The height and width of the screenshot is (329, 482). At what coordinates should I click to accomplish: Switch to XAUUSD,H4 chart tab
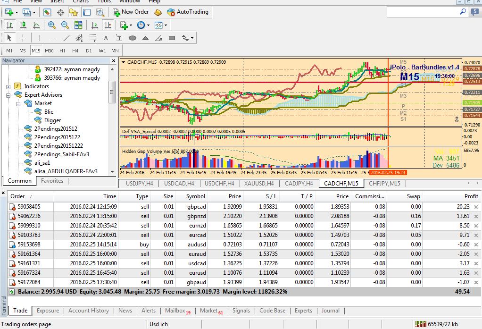tap(258, 184)
